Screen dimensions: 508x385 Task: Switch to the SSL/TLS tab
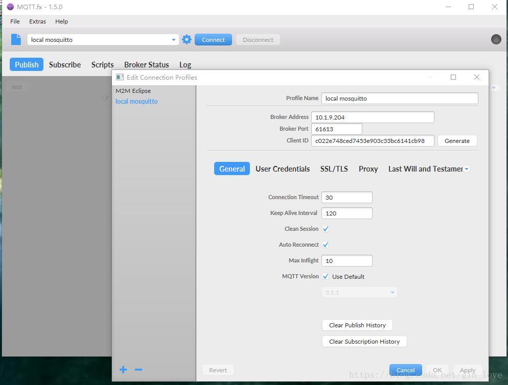(334, 169)
